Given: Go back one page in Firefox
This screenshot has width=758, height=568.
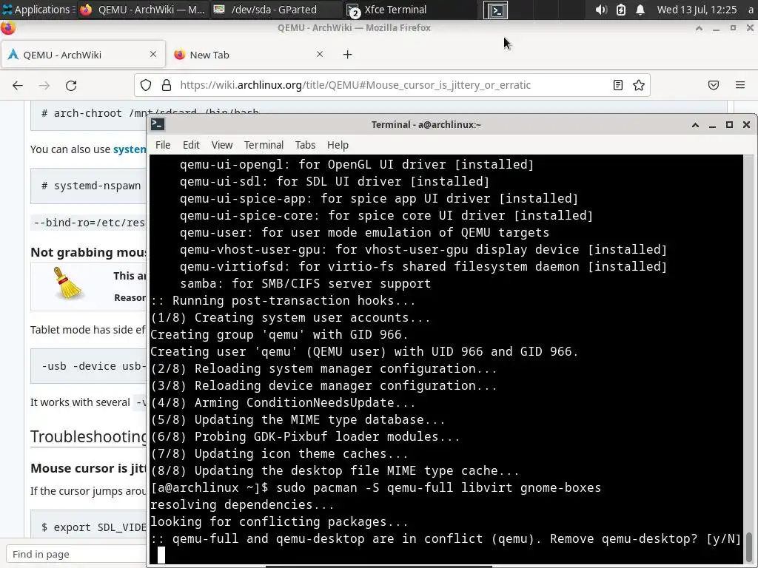Looking at the screenshot, I should [18, 86].
